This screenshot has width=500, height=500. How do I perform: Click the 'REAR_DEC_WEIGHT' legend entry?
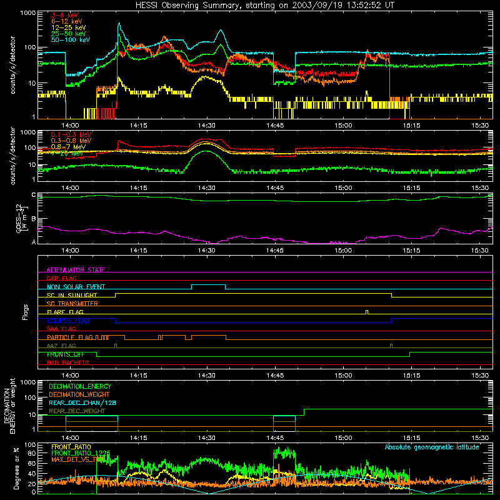(77, 411)
